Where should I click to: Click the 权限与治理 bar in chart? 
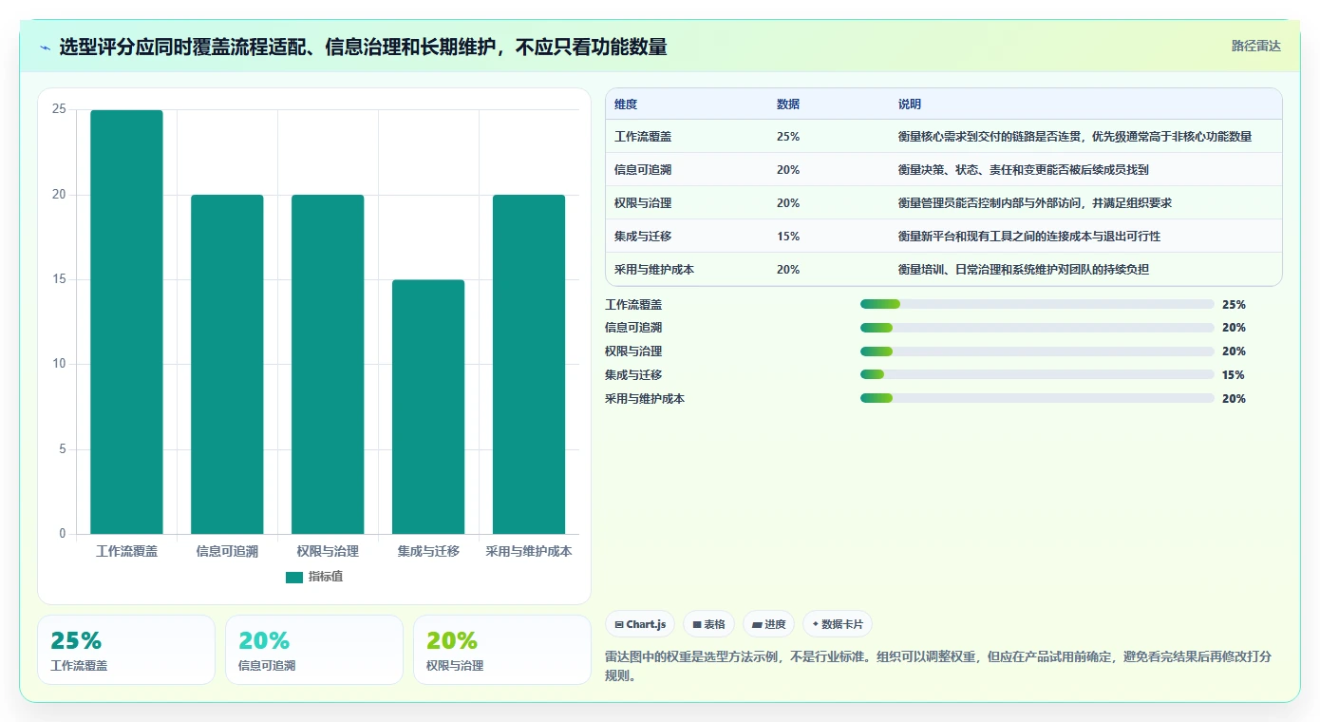pyautogui.click(x=328, y=365)
